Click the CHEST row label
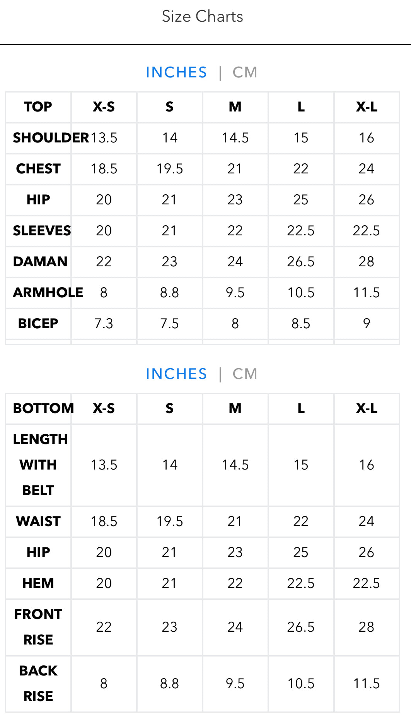411x720 pixels. [x=38, y=169]
